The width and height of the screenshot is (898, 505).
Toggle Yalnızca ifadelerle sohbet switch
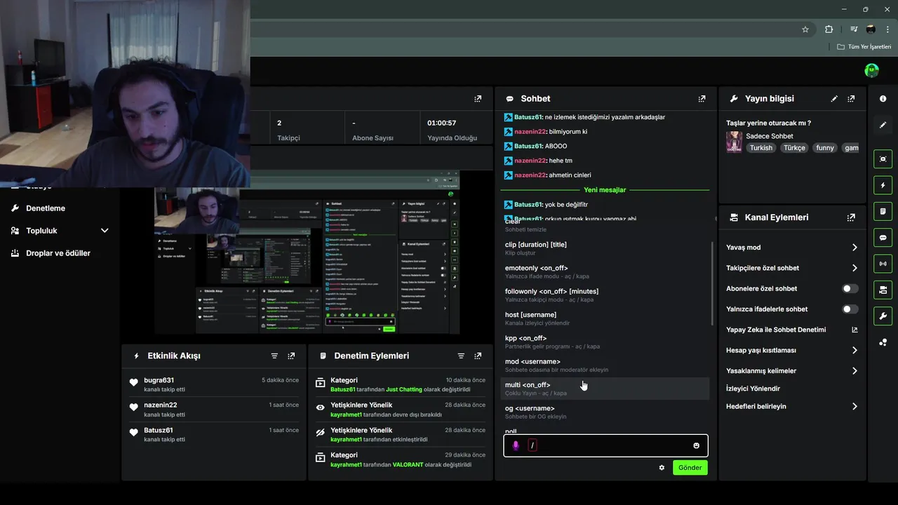point(850,309)
